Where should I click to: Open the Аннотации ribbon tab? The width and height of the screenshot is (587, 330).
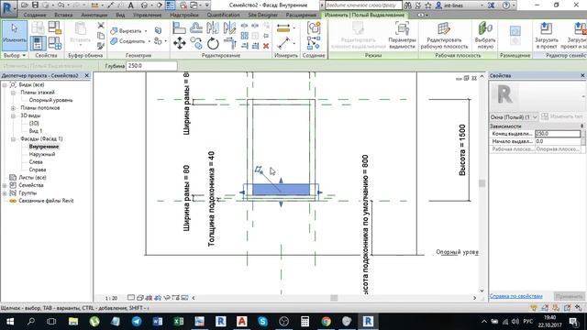click(94, 15)
